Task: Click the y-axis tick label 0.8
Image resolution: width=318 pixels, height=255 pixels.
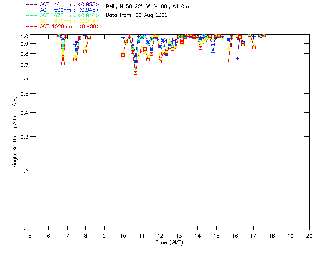Action: (24, 54)
